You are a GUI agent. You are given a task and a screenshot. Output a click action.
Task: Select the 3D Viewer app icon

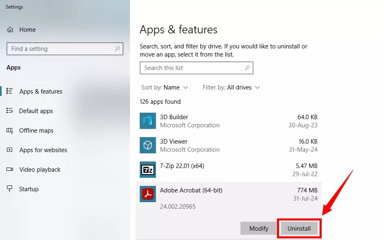148,145
